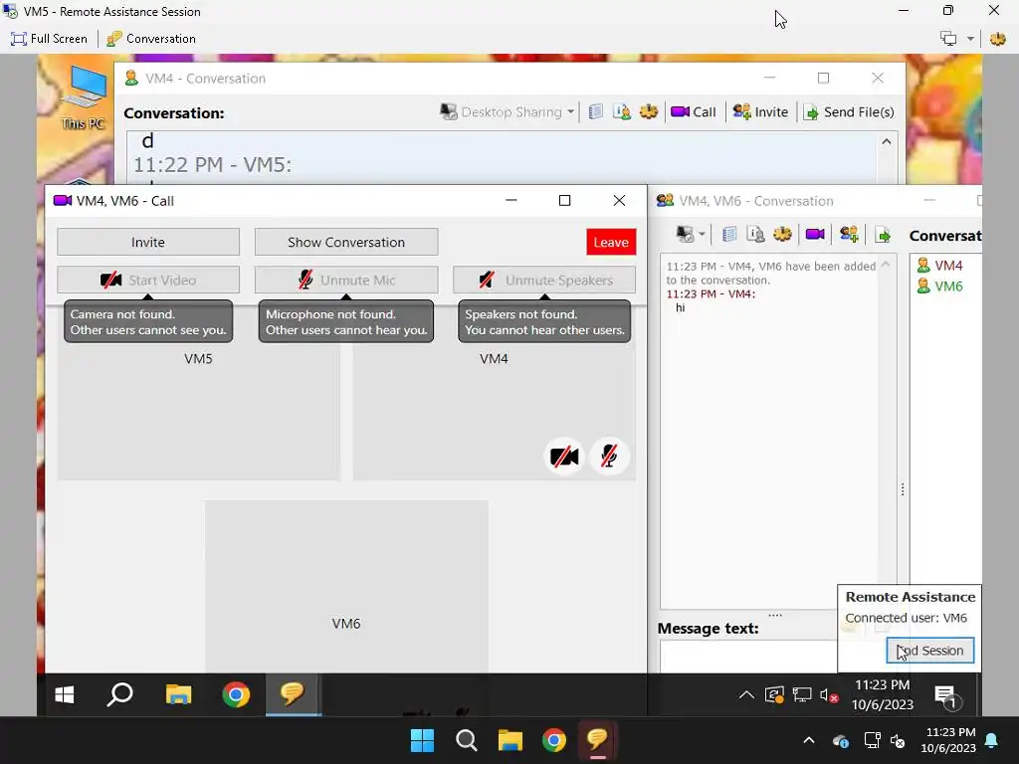Click messenger app icon on remote taskbar

(x=293, y=695)
